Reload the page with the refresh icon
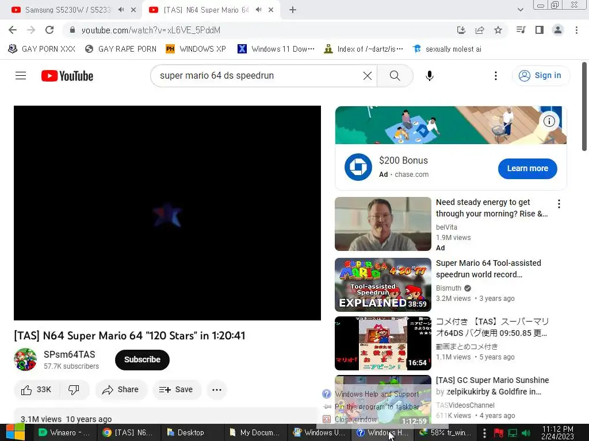The image size is (589, 441). 49,30
